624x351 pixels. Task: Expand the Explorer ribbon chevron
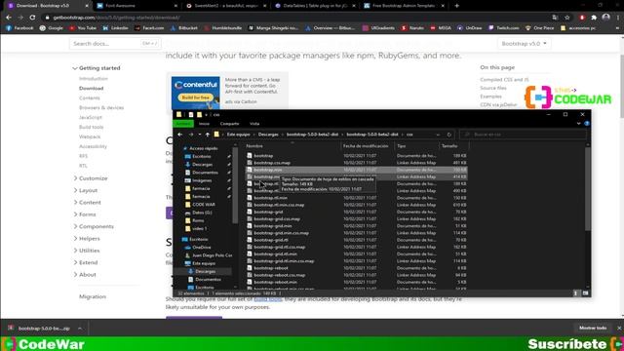pos(578,124)
